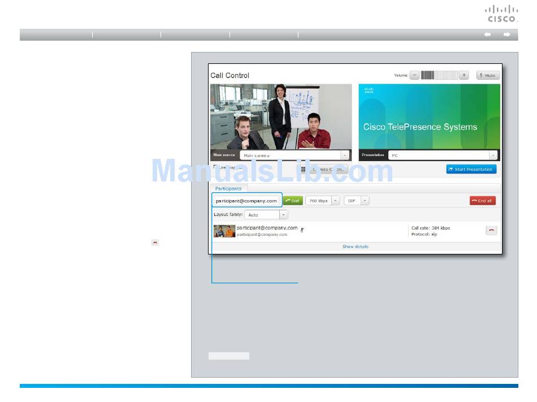Viewport: 537px width, 402px height.
Task: Open the Main source camera dropdown
Action: click(x=295, y=155)
